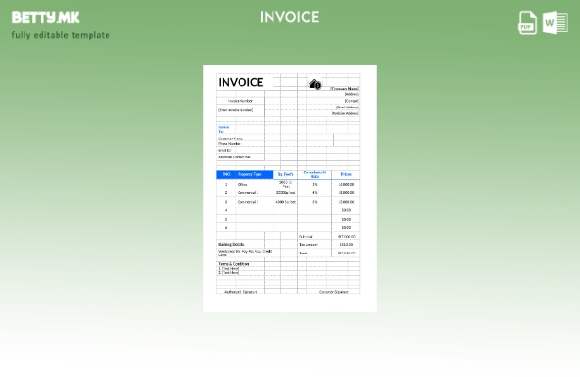This screenshot has height=377, width=580.
Task: Select the Property Type column header
Action: (251, 174)
